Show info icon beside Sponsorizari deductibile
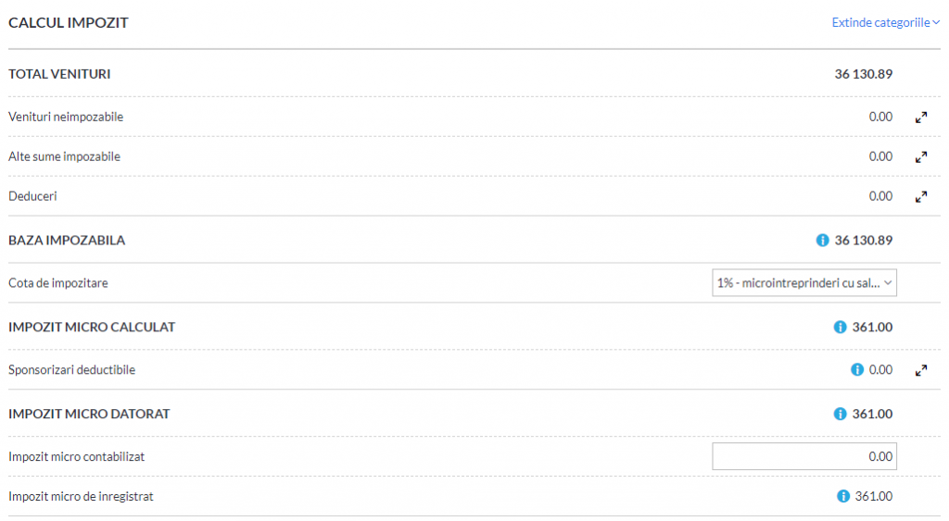 856,369
